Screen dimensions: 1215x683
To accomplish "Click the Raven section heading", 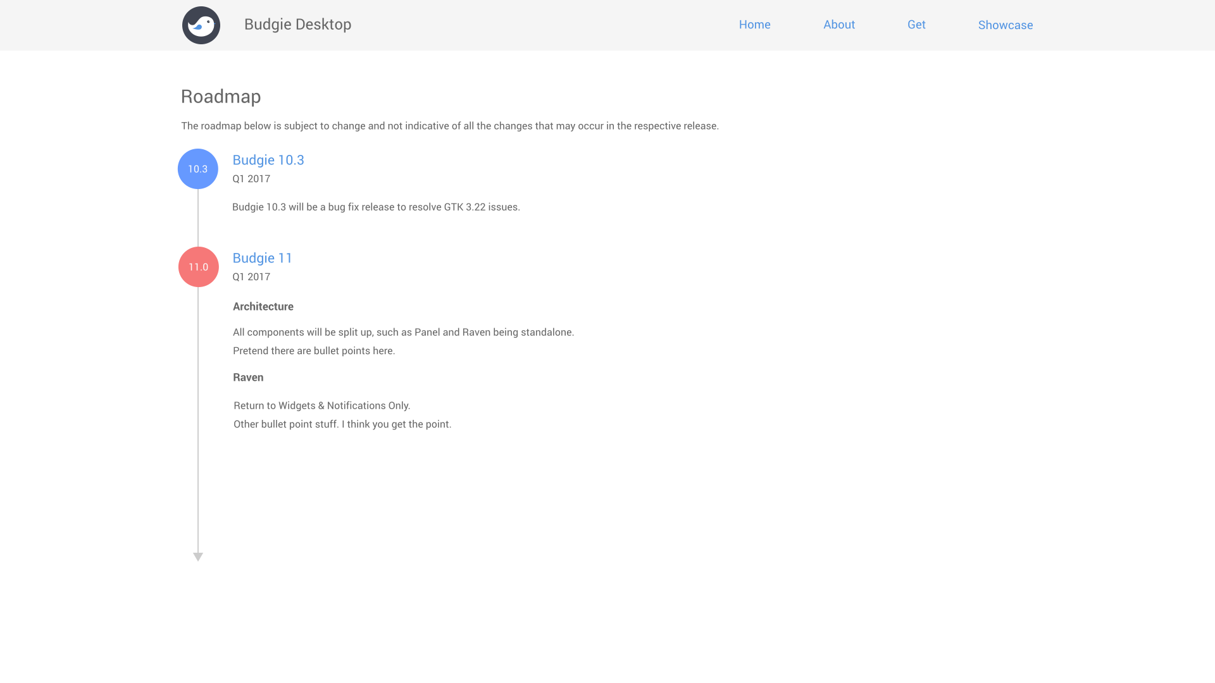I will pyautogui.click(x=248, y=378).
